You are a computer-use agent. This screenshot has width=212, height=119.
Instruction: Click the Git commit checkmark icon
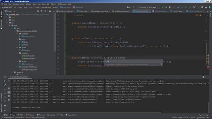tap(186, 7)
